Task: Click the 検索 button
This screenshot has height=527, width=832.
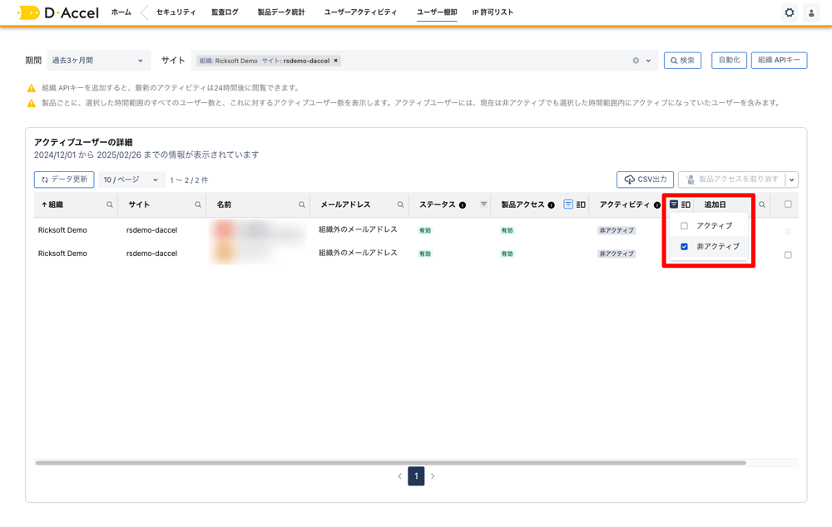Action: click(682, 61)
